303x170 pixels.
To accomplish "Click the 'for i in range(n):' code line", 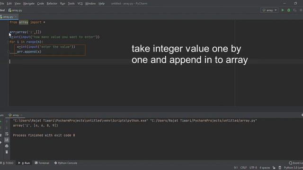I will click(27, 42).
